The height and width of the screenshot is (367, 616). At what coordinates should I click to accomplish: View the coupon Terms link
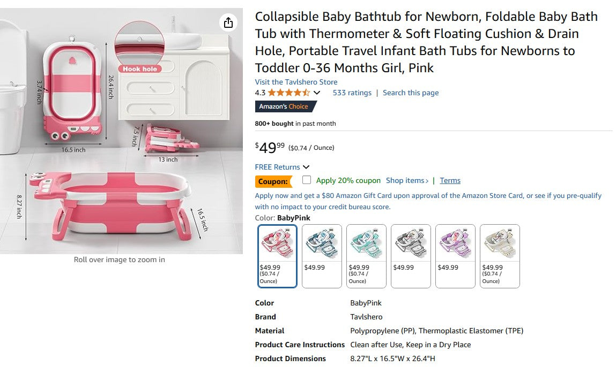[x=450, y=180]
